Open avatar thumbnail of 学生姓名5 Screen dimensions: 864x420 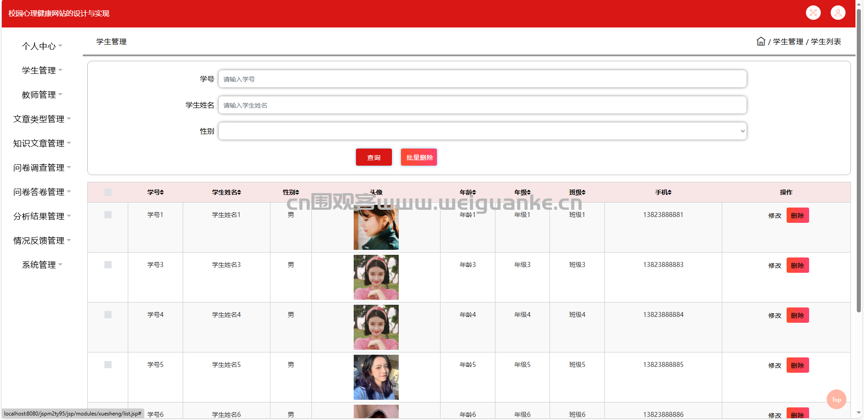coord(376,377)
